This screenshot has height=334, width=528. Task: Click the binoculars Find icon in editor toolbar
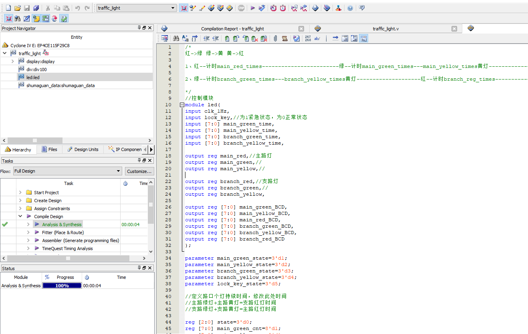pos(176,38)
